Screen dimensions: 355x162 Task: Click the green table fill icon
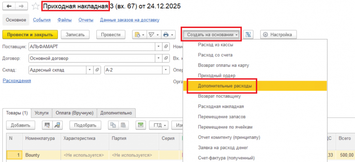click(141, 125)
